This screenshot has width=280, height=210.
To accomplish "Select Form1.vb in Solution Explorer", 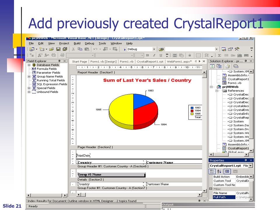I will point(234,83).
